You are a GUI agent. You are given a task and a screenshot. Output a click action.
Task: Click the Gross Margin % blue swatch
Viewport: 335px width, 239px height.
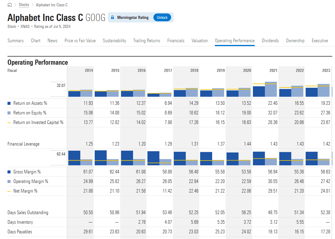pyautogui.click(x=9, y=172)
